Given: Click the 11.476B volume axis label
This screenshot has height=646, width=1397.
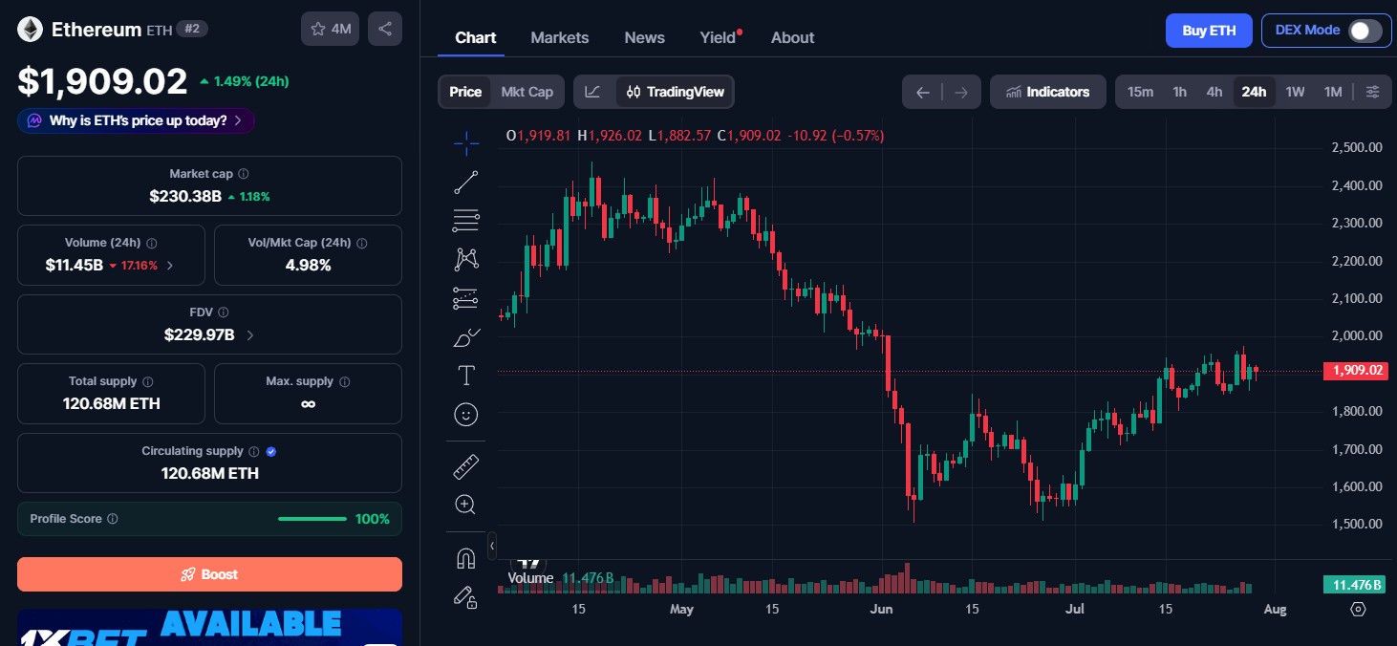Looking at the screenshot, I should [1355, 584].
